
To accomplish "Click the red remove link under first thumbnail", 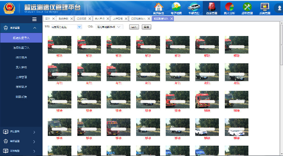I will [59, 56].
